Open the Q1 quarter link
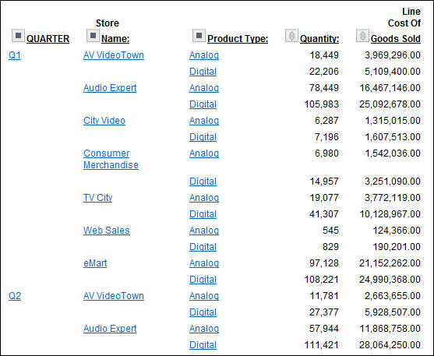434x356 pixels. 15,55
